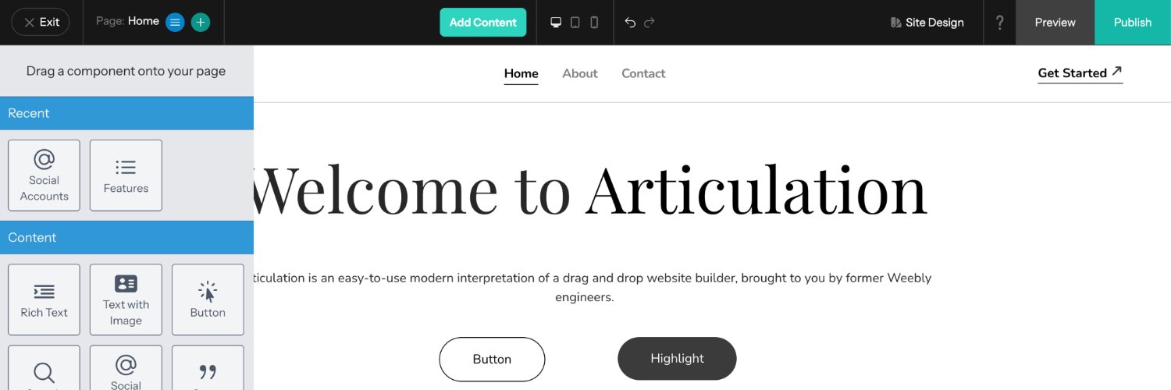Click 'Drag a component onto your page' text
This screenshot has width=1171, height=390.
pyautogui.click(x=126, y=71)
